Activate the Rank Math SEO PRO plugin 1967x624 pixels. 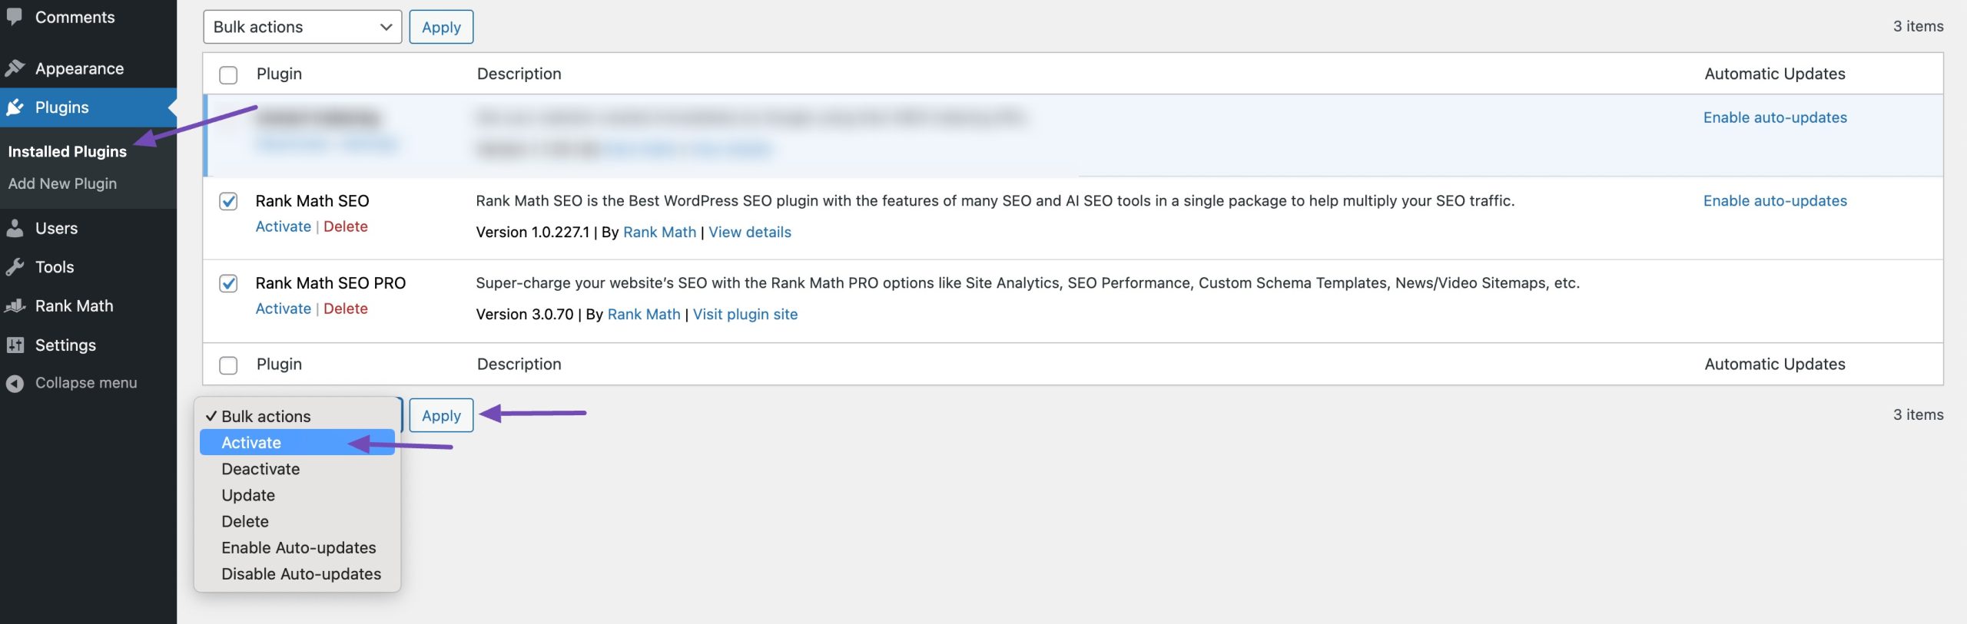click(x=283, y=309)
